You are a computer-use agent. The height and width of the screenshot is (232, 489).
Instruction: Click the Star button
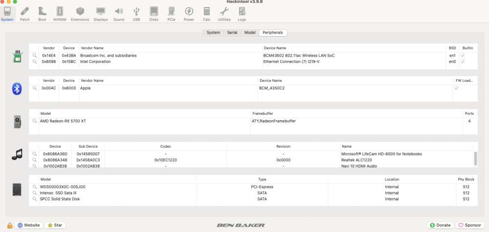pyautogui.click(x=55, y=225)
